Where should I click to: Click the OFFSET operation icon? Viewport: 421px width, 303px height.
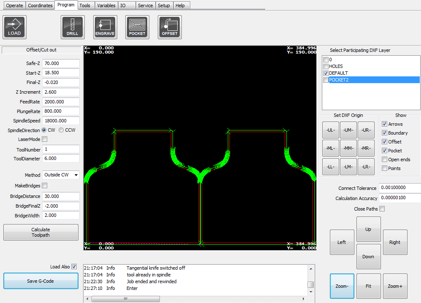click(x=169, y=27)
